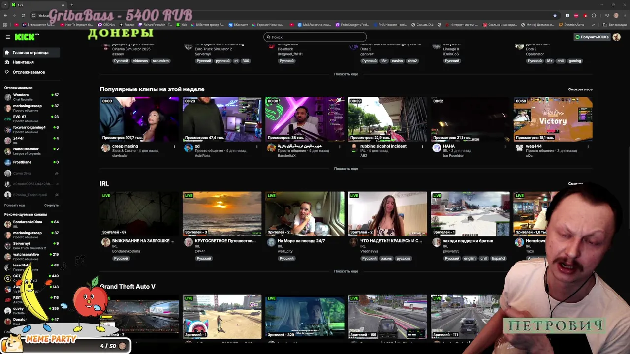Play the creep maxing clip thumbnail
The image size is (630, 354).
click(139, 119)
